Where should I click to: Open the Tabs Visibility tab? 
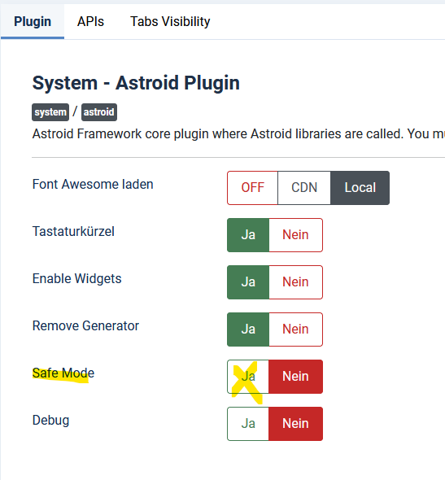(x=170, y=22)
